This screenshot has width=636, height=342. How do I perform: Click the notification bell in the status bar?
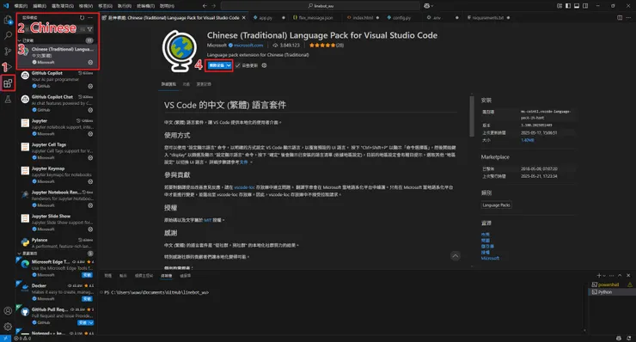click(628, 339)
